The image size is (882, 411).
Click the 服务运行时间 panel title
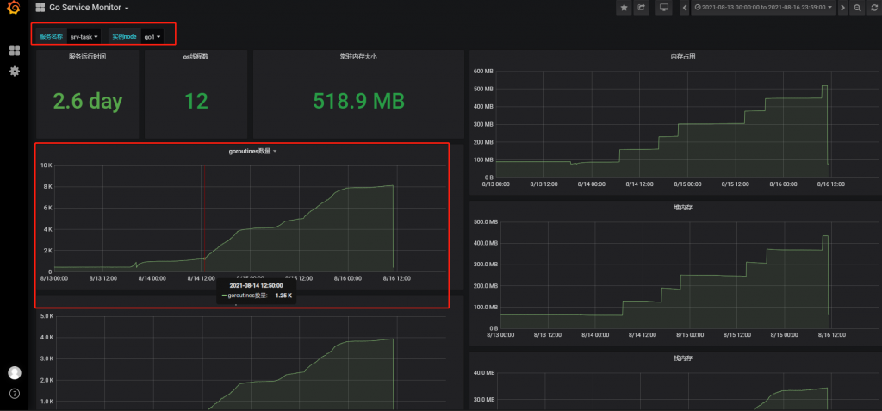click(87, 56)
